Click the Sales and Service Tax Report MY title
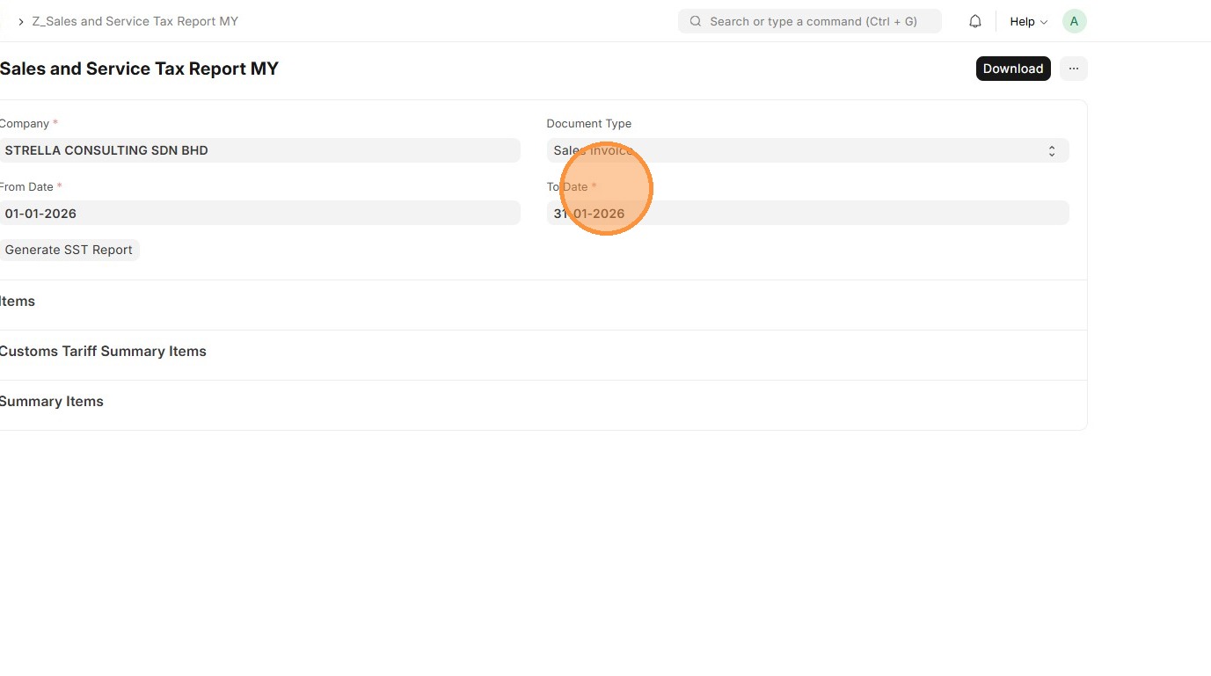This screenshot has height=676, width=1211. tap(139, 69)
